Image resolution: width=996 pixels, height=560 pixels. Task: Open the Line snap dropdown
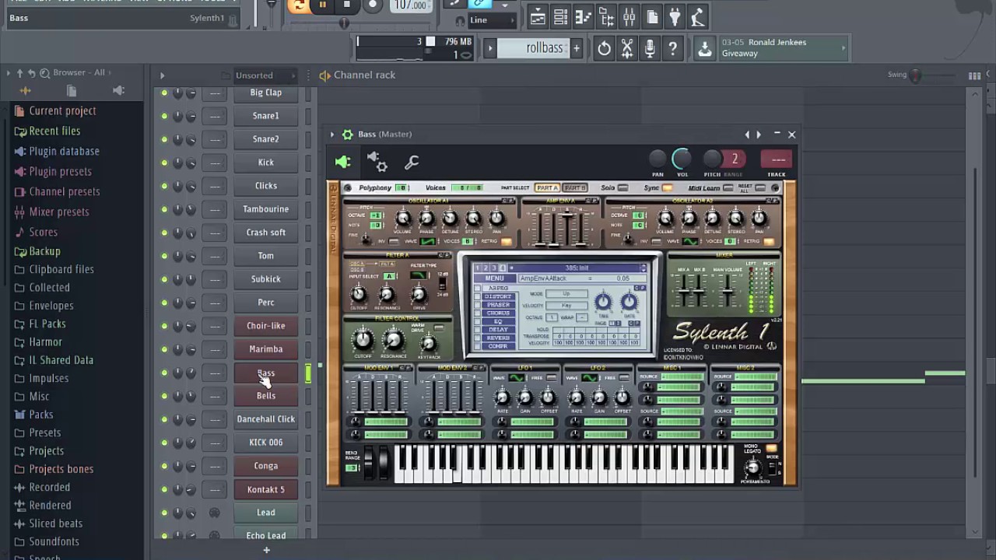pyautogui.click(x=492, y=20)
